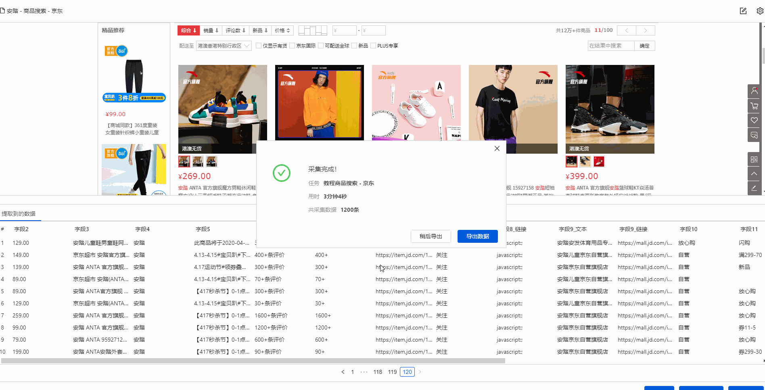Screen dimensions: 765x390
Task: Select red color thumbnail under ¥399.00 shoe
Action: [599, 161]
